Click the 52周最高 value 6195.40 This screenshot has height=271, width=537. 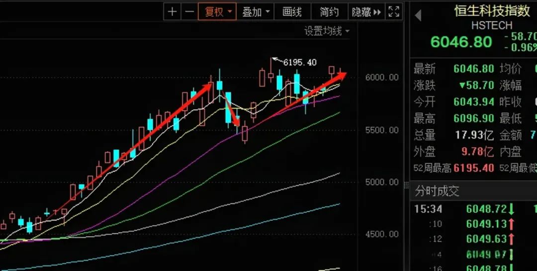click(474, 168)
